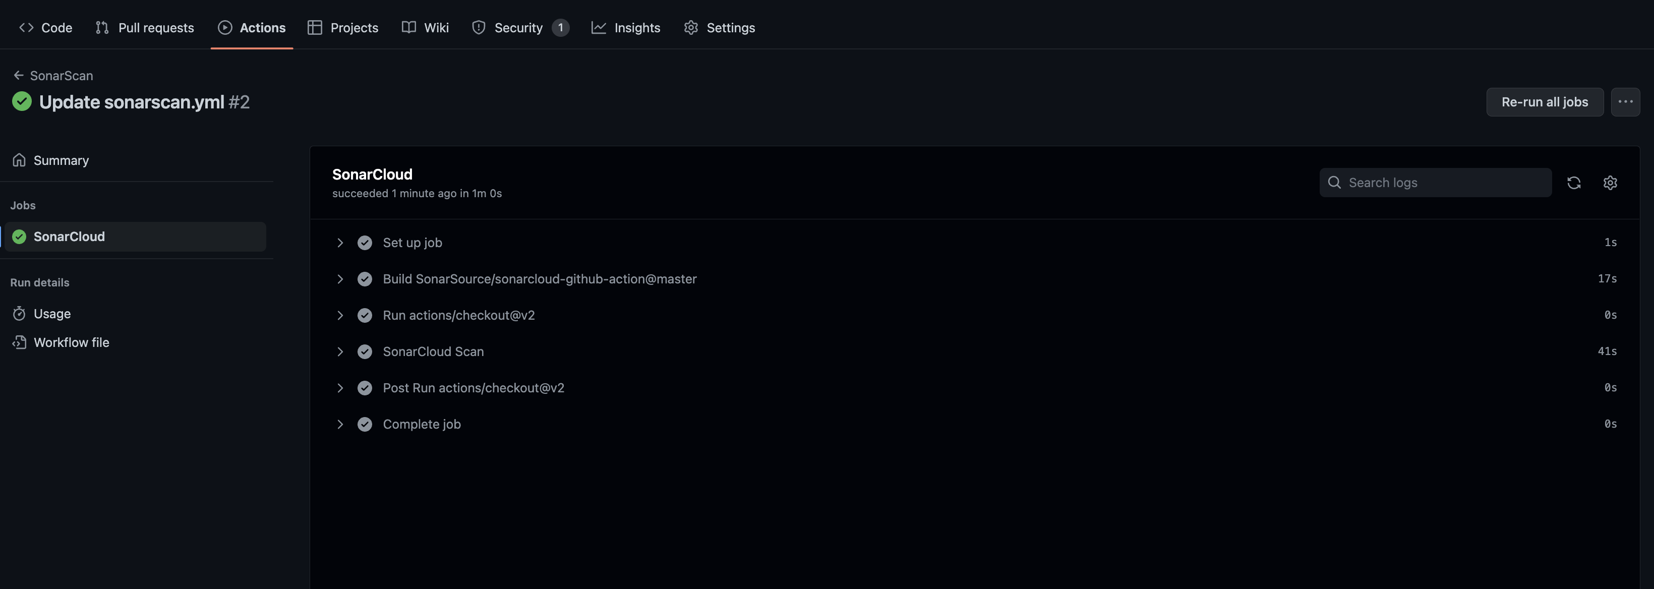
Task: Open the log settings gear icon
Action: point(1610,183)
